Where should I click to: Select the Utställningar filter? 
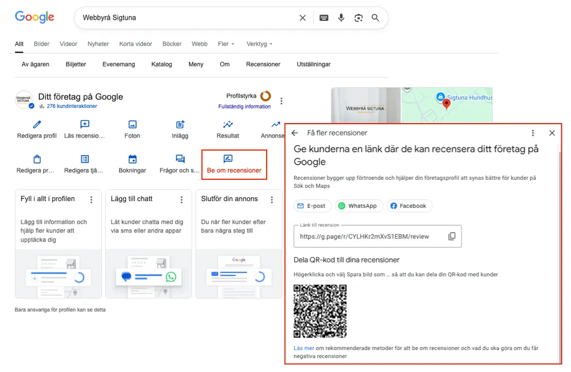313,65
